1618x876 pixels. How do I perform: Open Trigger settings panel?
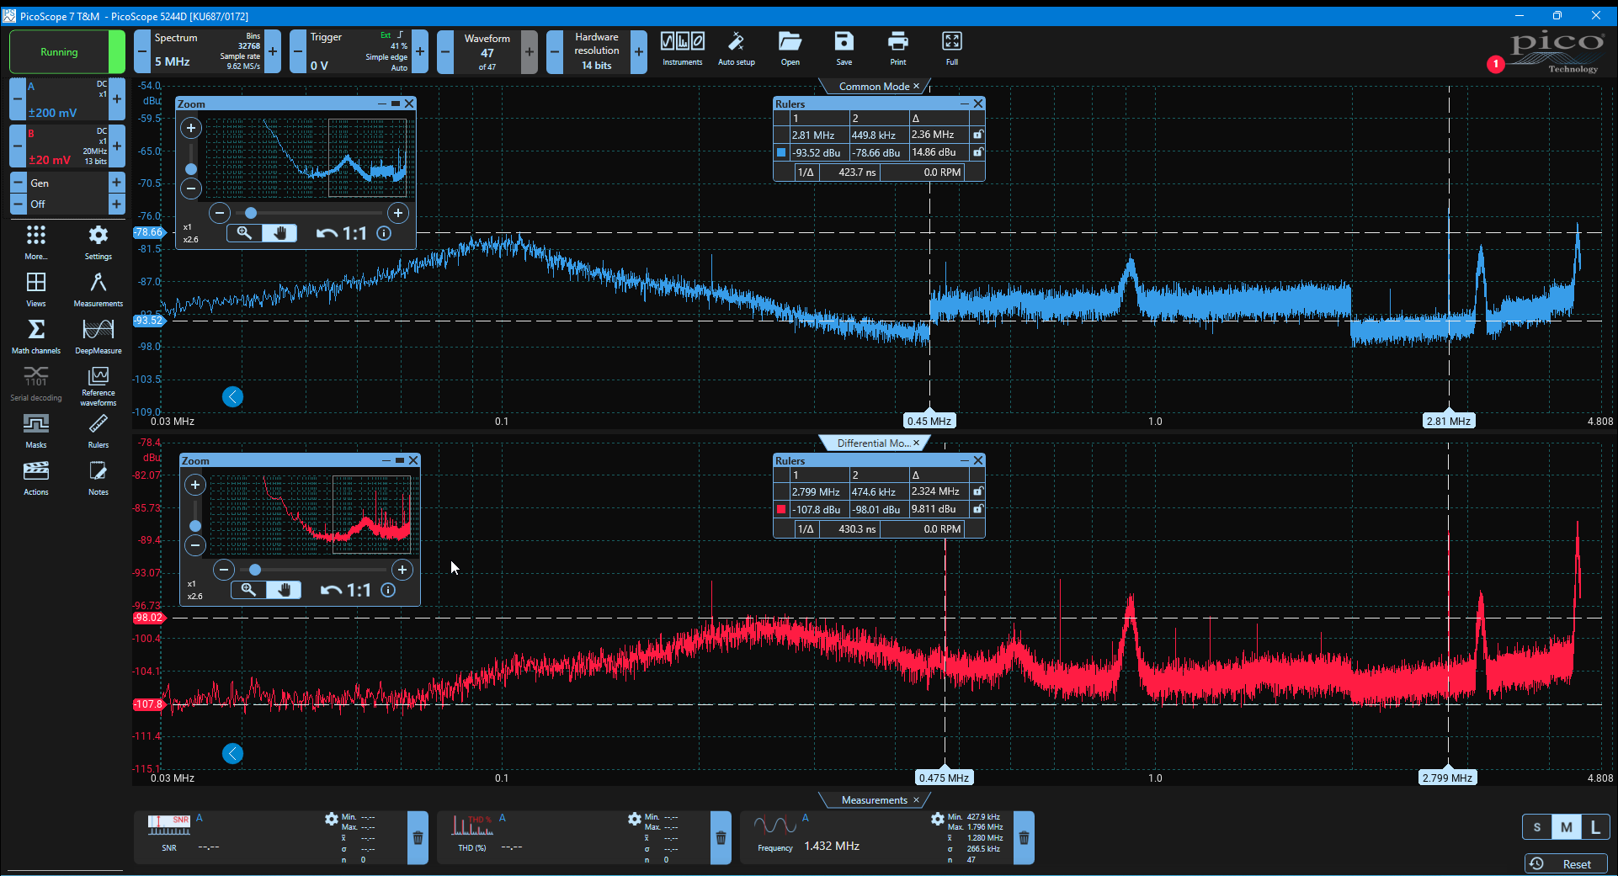pyautogui.click(x=359, y=52)
